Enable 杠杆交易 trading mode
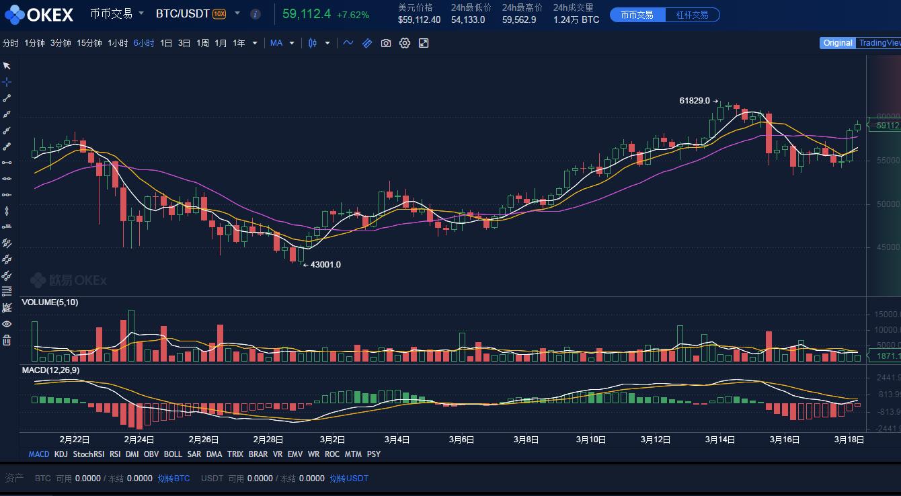901x496 pixels. (x=692, y=13)
